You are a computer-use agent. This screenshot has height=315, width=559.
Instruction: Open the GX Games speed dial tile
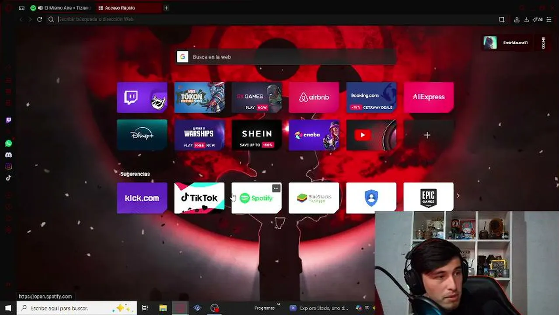[257, 97]
